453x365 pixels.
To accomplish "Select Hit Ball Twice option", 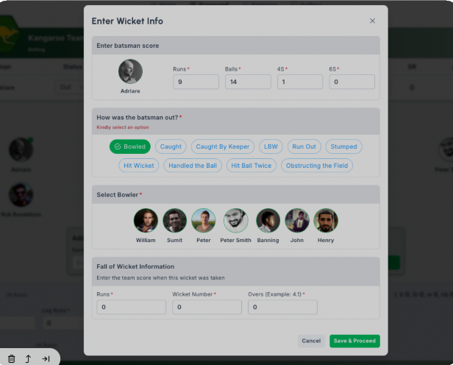I will point(252,166).
